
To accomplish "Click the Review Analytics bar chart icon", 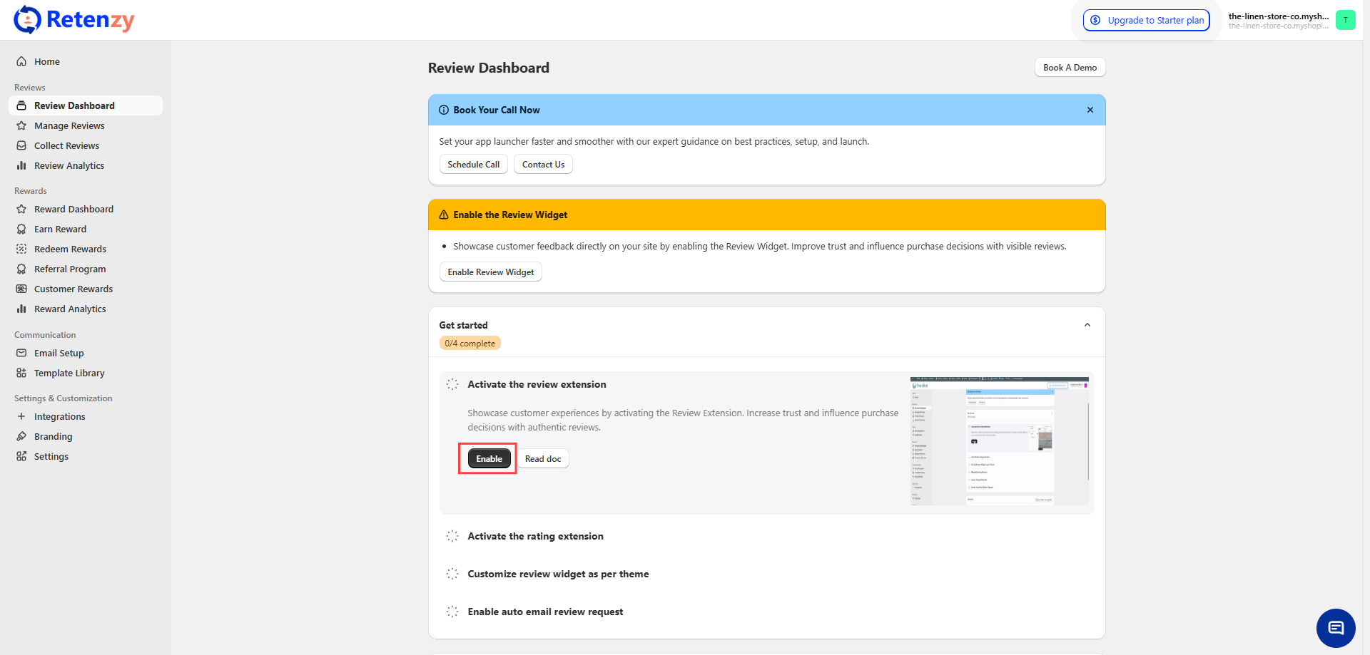I will click(x=21, y=165).
